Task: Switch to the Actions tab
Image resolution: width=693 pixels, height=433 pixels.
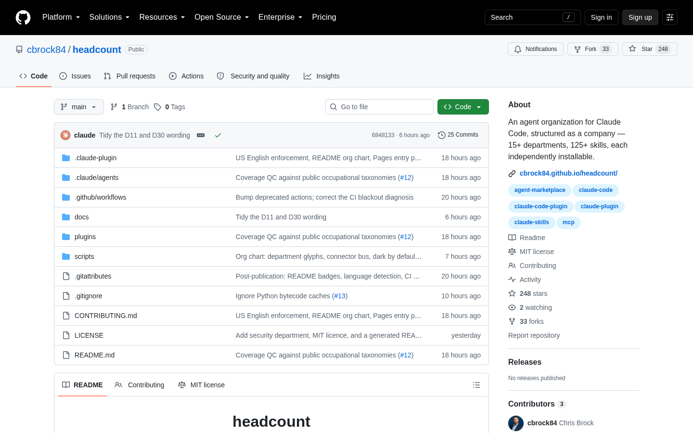Action: [186, 76]
